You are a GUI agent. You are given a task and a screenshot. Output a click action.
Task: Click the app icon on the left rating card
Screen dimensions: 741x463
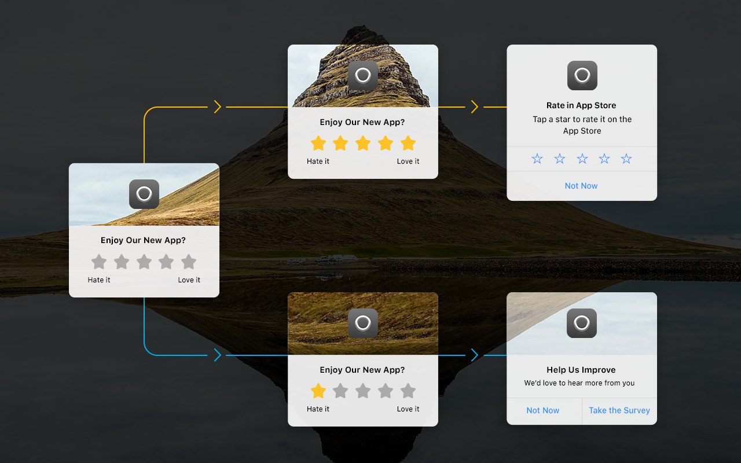coord(144,194)
